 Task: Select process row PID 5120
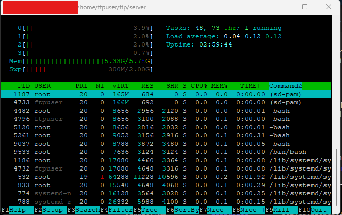coord(166,127)
